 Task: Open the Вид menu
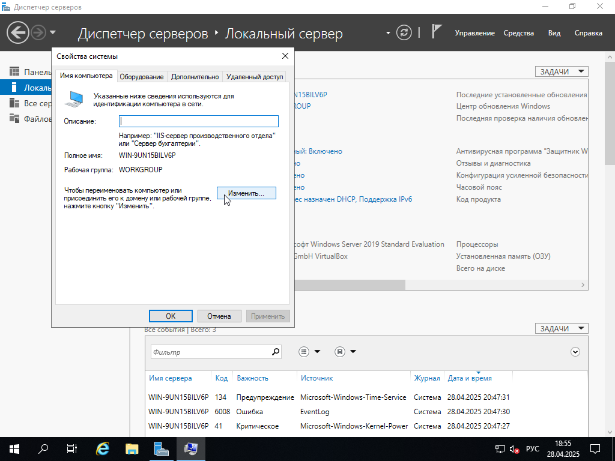pyautogui.click(x=554, y=33)
